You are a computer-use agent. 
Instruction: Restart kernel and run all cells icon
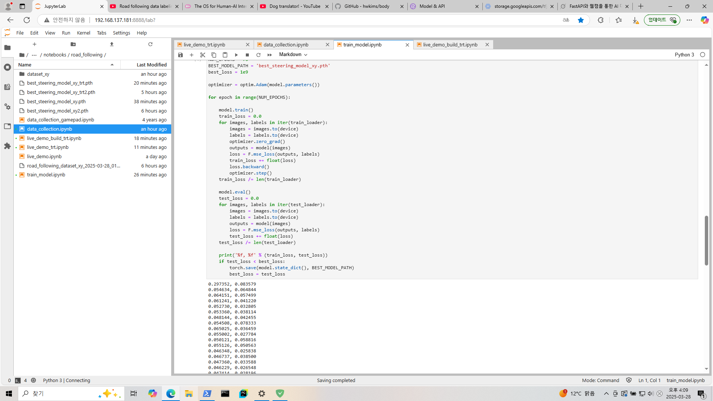click(270, 55)
